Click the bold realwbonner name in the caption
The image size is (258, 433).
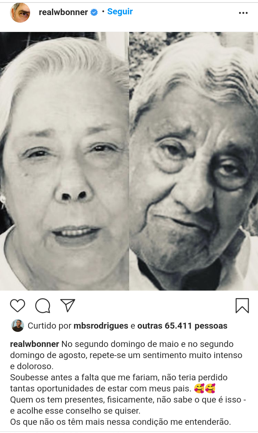tap(35, 344)
